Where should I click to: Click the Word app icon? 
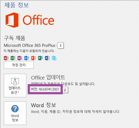pos(47,58)
